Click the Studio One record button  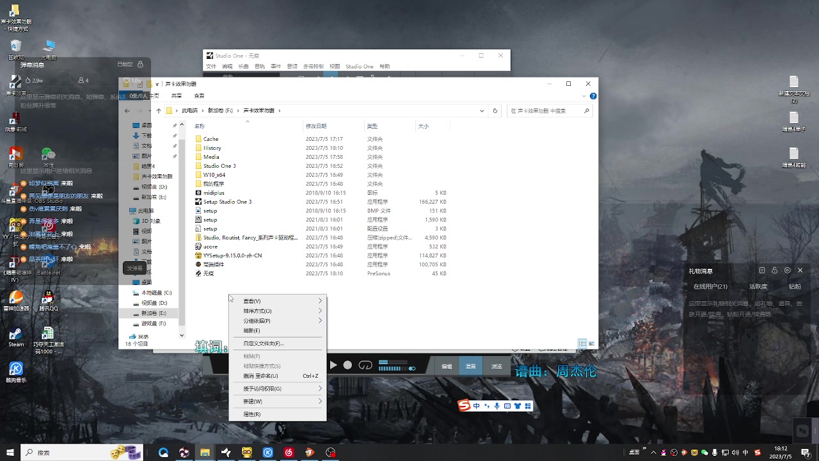(x=347, y=366)
